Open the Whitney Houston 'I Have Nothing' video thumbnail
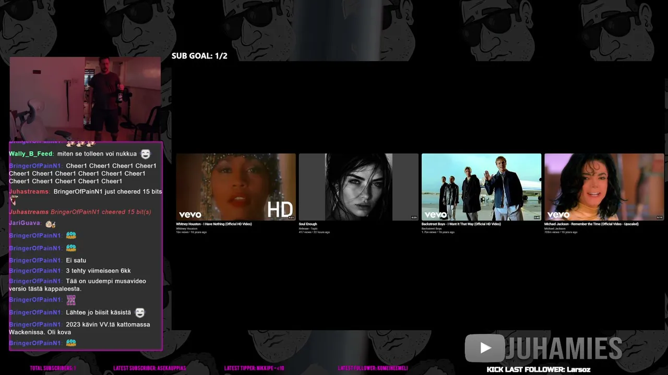668x375 pixels. 236,187
